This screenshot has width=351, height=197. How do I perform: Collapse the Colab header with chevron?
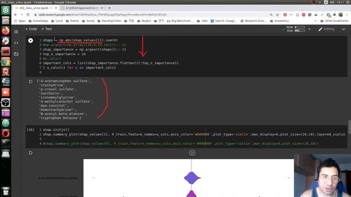[x=343, y=29]
